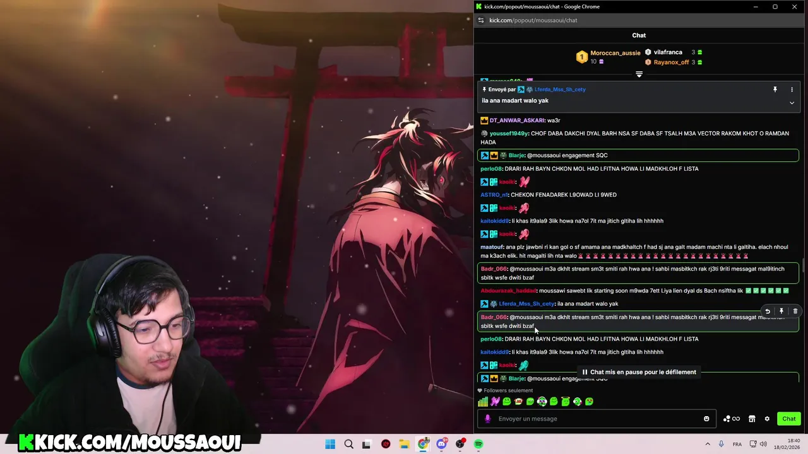
Task: Insert the first green blob emote
Action: (507, 402)
